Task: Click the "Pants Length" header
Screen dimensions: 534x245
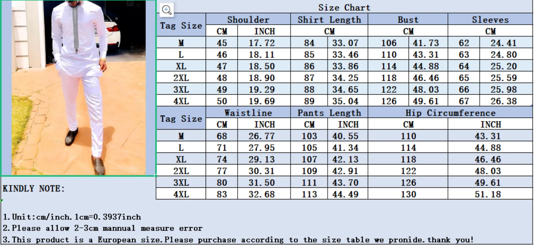Action: click(329, 113)
